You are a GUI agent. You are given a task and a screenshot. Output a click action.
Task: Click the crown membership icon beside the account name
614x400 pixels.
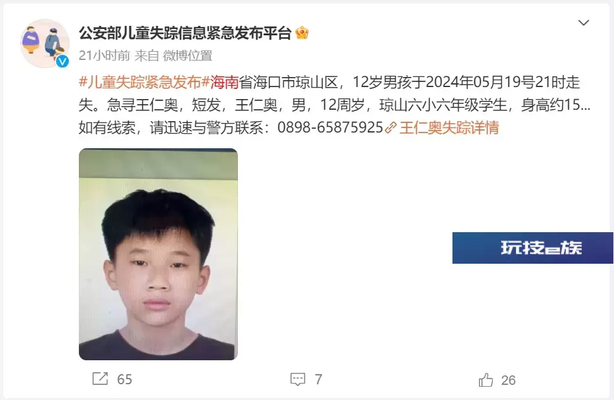click(x=302, y=33)
